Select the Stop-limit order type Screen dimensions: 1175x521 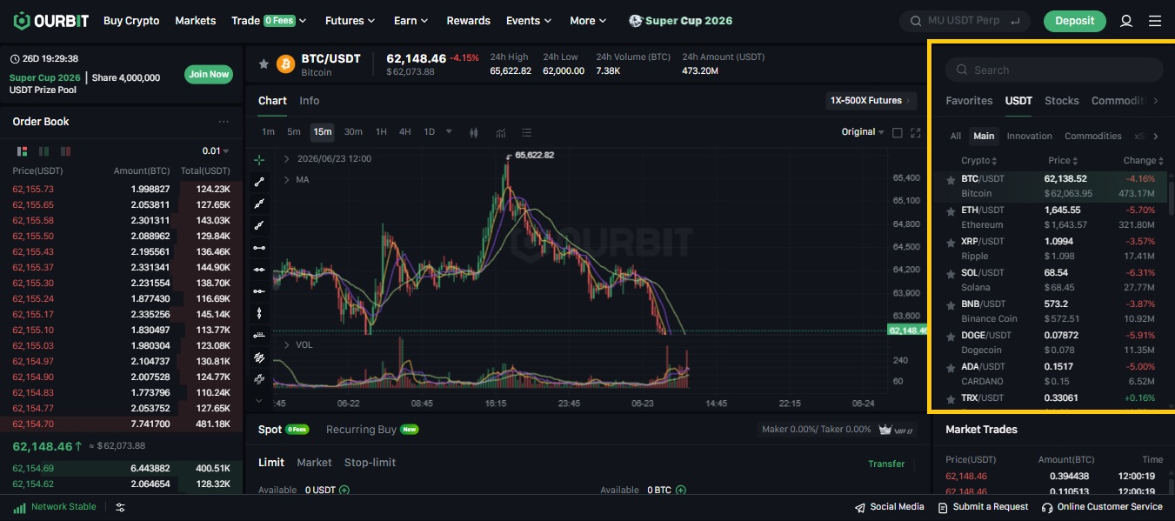point(370,463)
